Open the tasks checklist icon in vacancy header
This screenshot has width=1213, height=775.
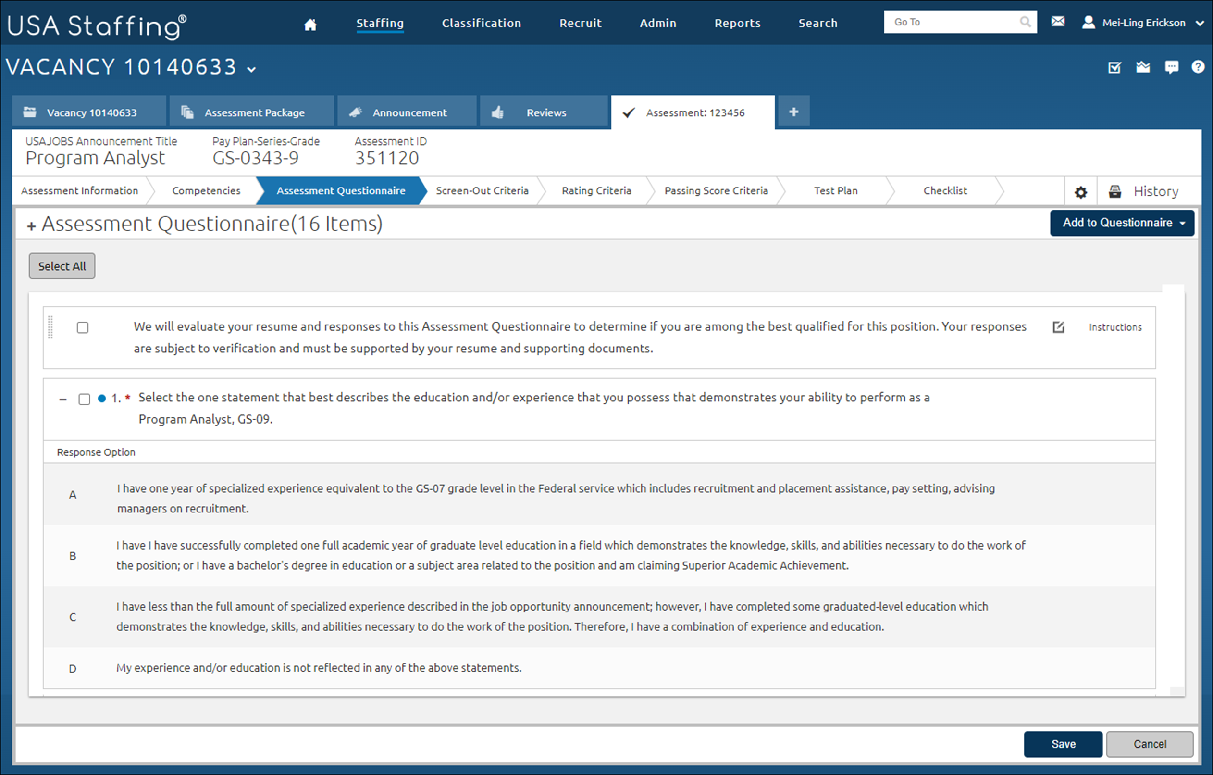tap(1115, 67)
